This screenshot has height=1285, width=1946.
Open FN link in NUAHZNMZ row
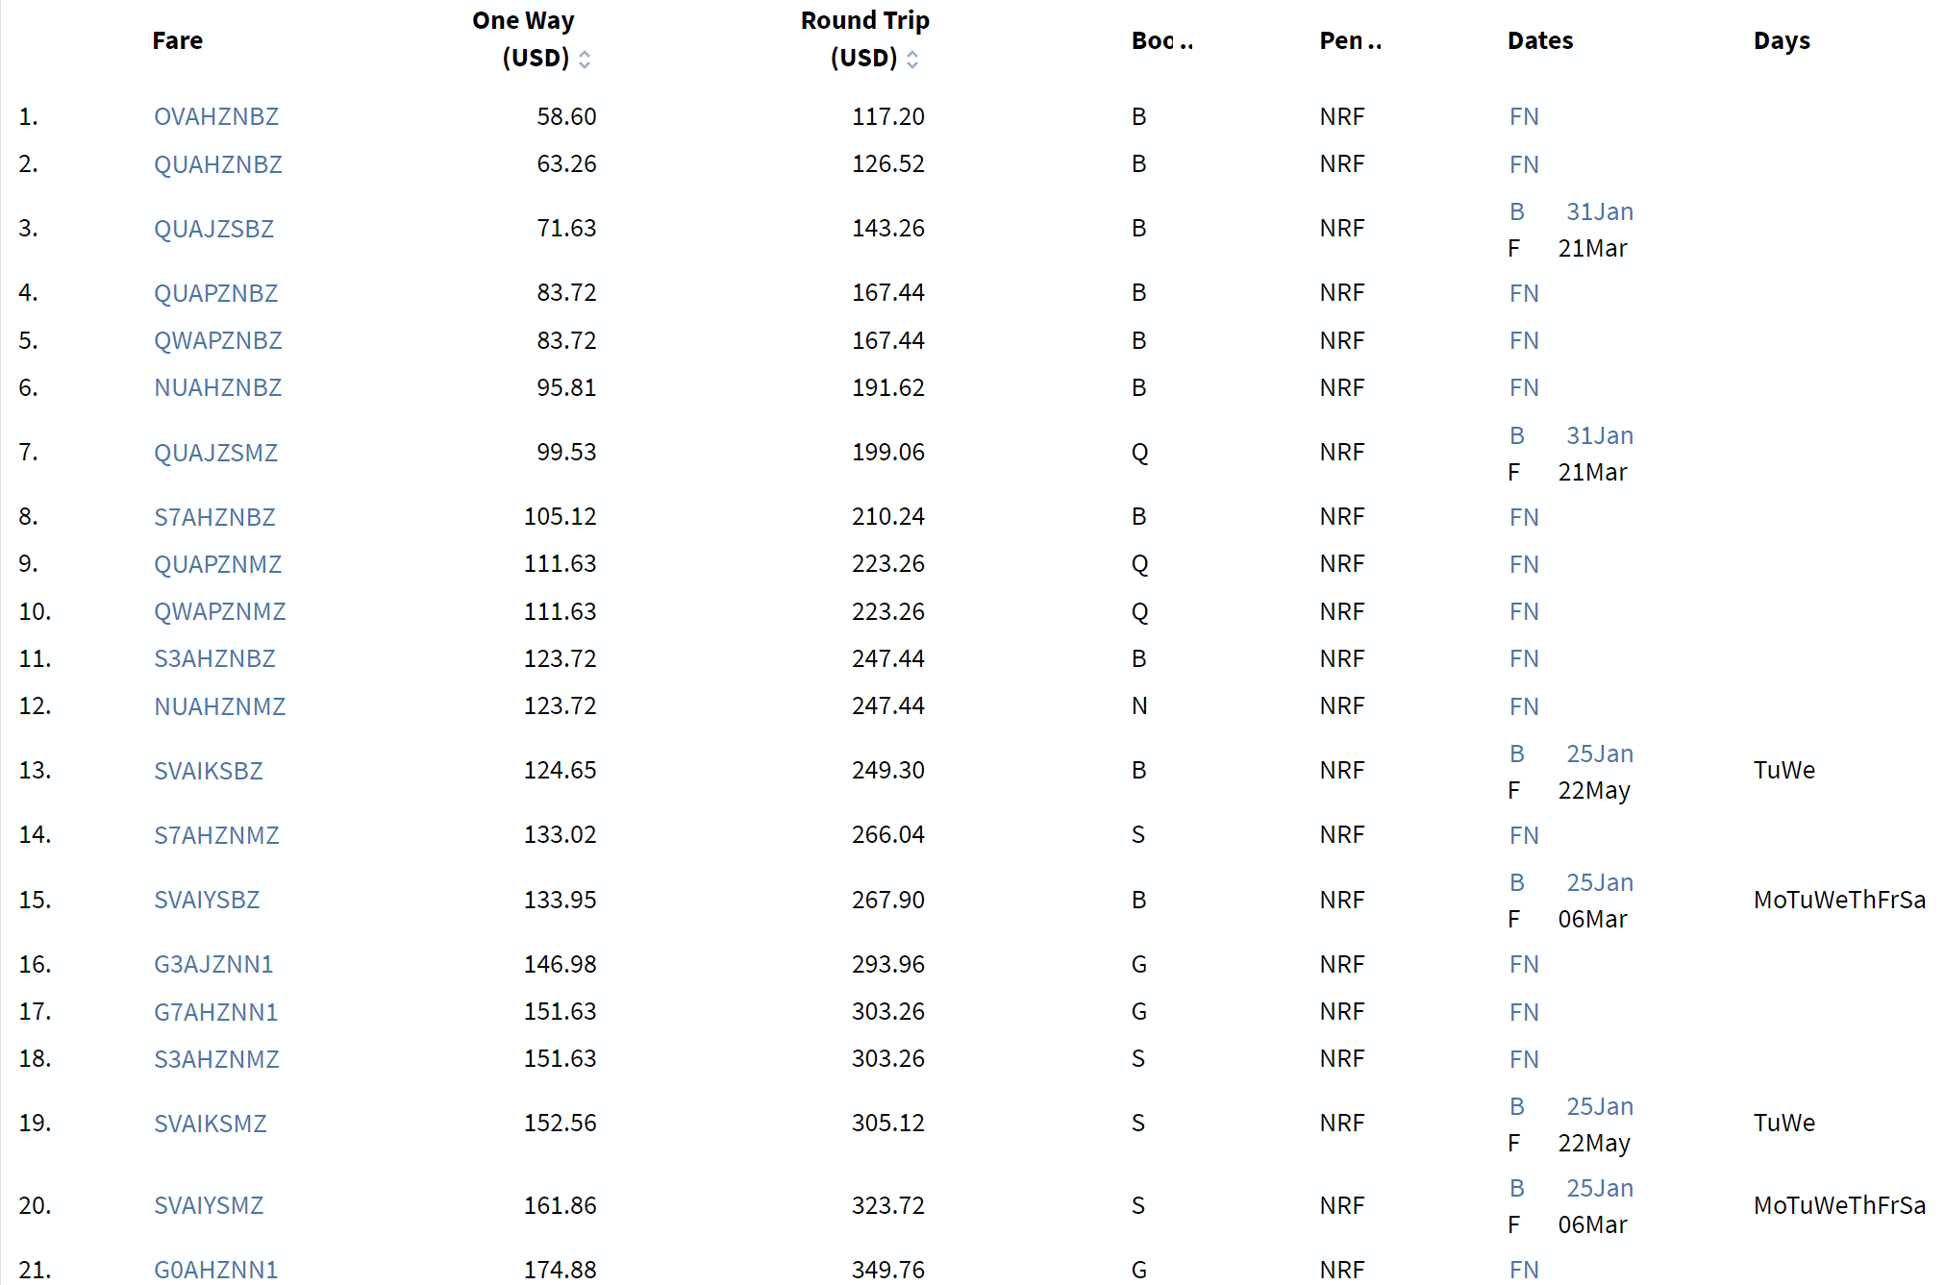tap(1524, 706)
